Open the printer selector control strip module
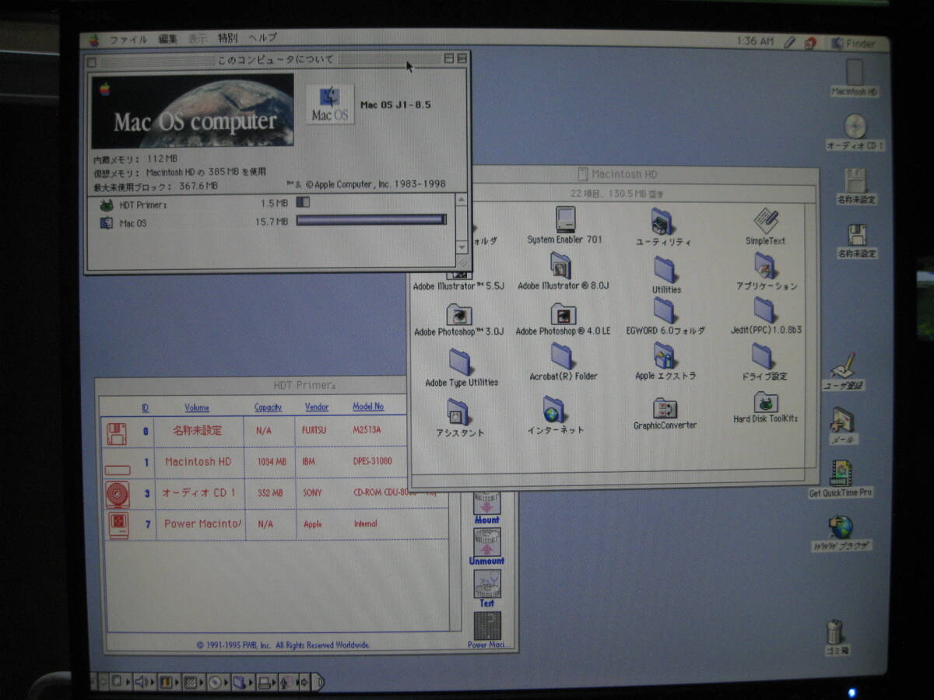Screen dimensions: 934x700 click(266, 682)
